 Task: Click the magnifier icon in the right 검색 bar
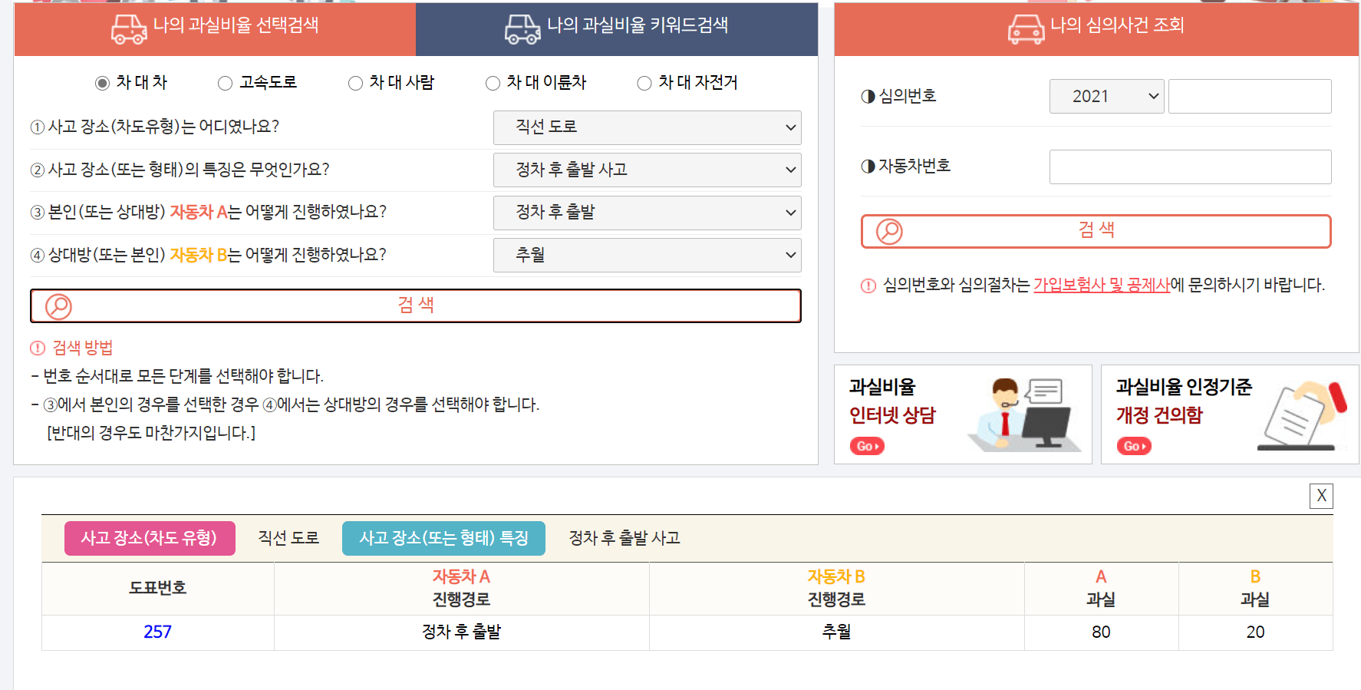pos(889,232)
